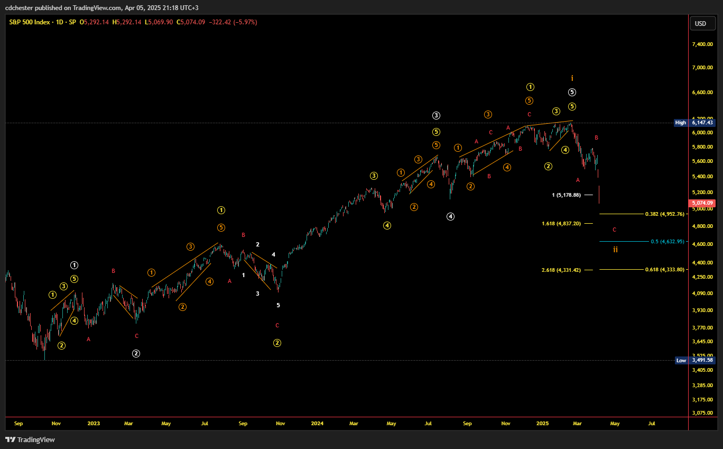This screenshot has width=723, height=449.
Task: Click the 2024 label on the time axis
Action: point(317,424)
